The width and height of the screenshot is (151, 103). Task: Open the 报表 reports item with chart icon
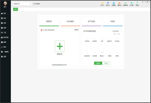(x=4, y=47)
